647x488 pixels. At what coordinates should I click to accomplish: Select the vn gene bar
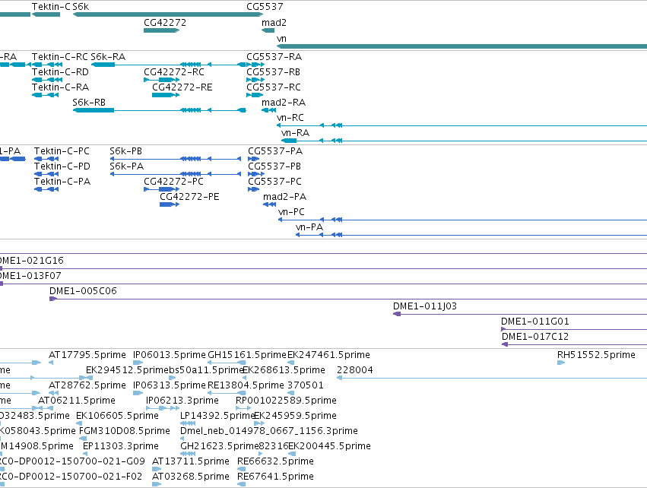tap(461, 46)
